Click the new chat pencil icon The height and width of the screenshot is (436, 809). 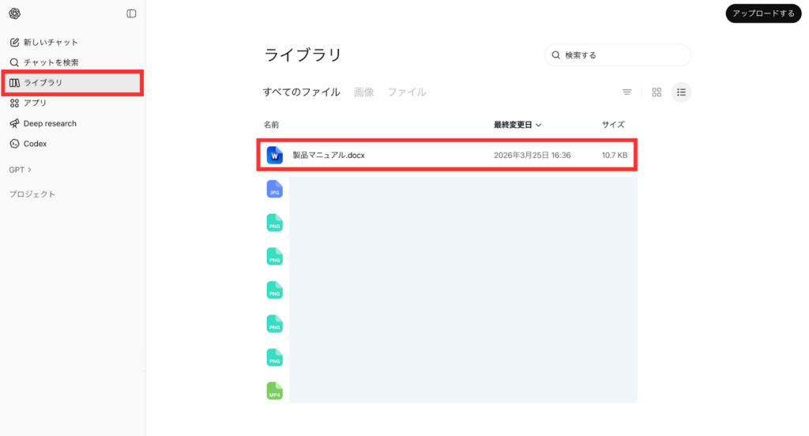[x=14, y=43]
